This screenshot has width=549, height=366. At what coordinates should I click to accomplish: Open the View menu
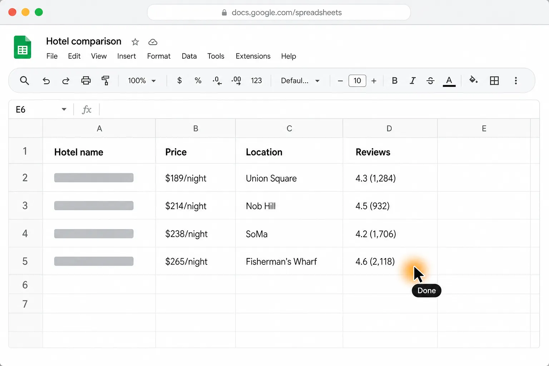tap(99, 56)
